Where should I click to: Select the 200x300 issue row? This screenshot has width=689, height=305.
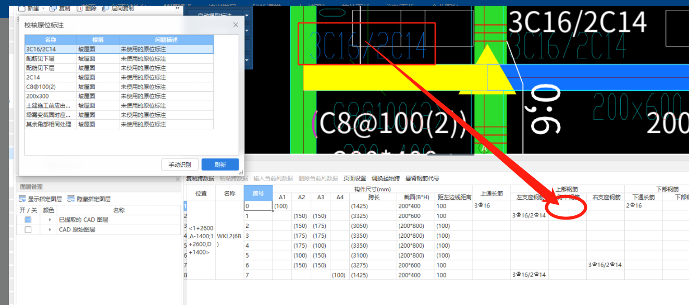click(119, 96)
